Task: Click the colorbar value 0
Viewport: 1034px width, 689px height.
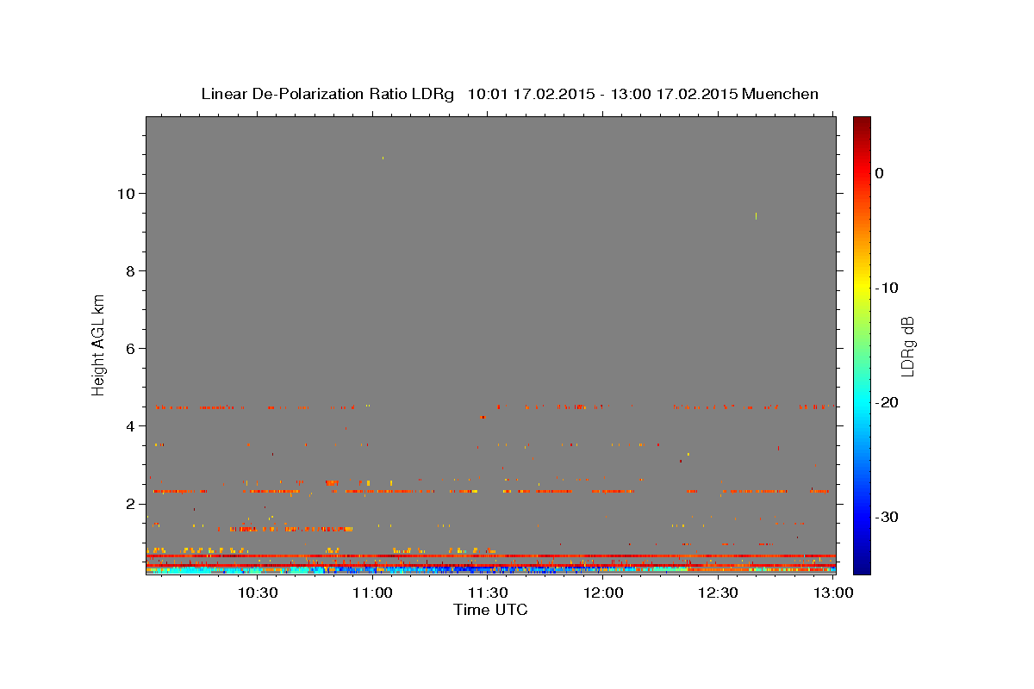Action: pyautogui.click(x=880, y=173)
